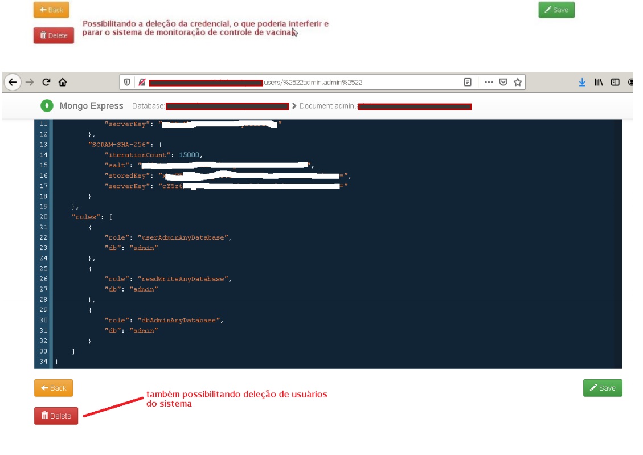
Task: Click the upper red Delete button
Action: [54, 35]
